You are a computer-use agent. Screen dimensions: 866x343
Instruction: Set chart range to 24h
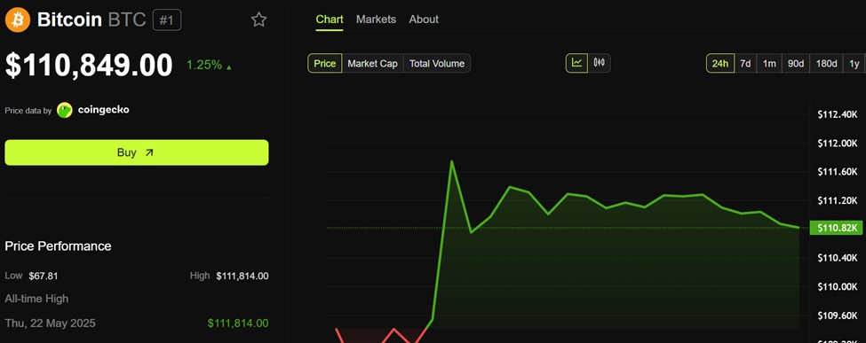tap(720, 64)
